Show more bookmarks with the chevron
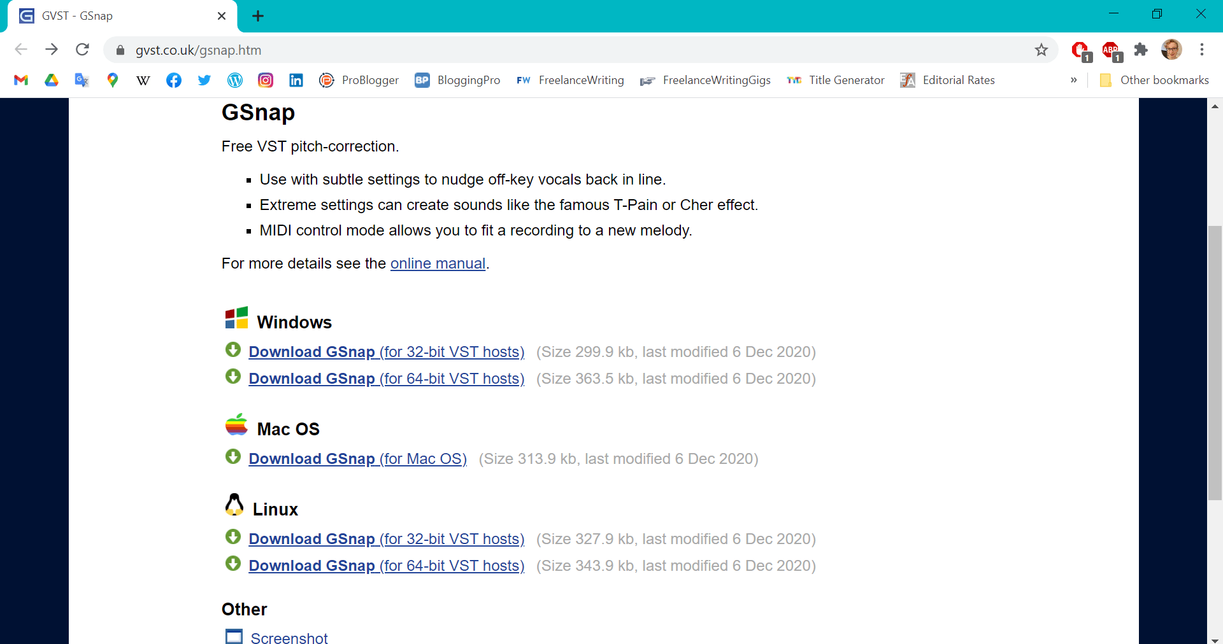The width and height of the screenshot is (1223, 644). [1074, 80]
